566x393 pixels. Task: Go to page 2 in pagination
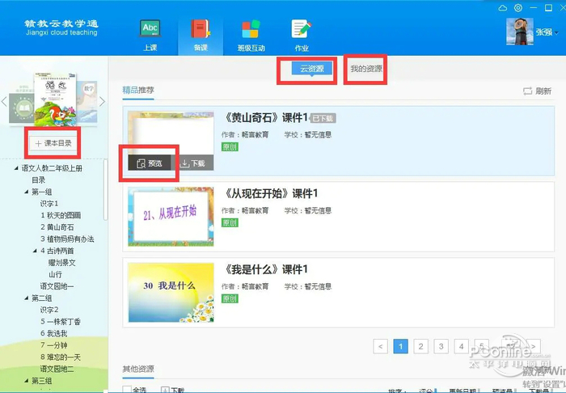421,346
